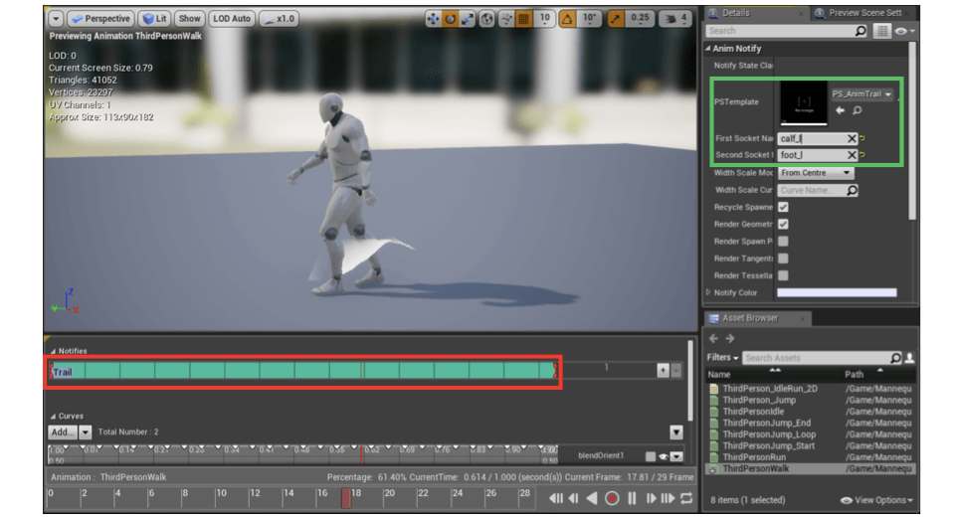
Task: Select the scale gizmo tool
Action: point(468,19)
